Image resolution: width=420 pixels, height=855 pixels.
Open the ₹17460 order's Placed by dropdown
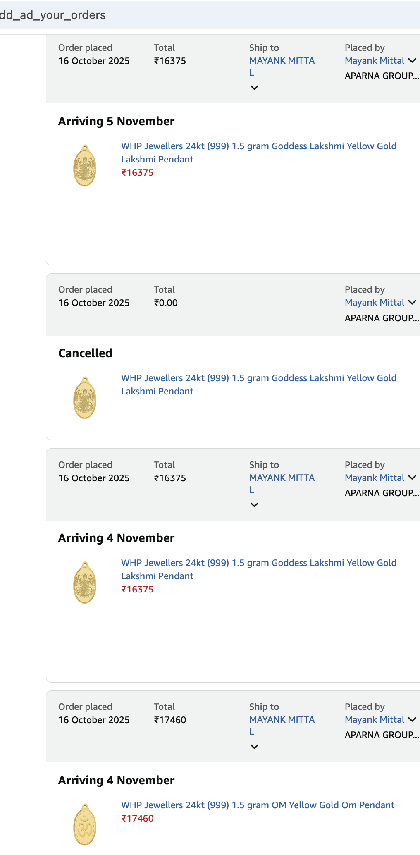(412, 720)
